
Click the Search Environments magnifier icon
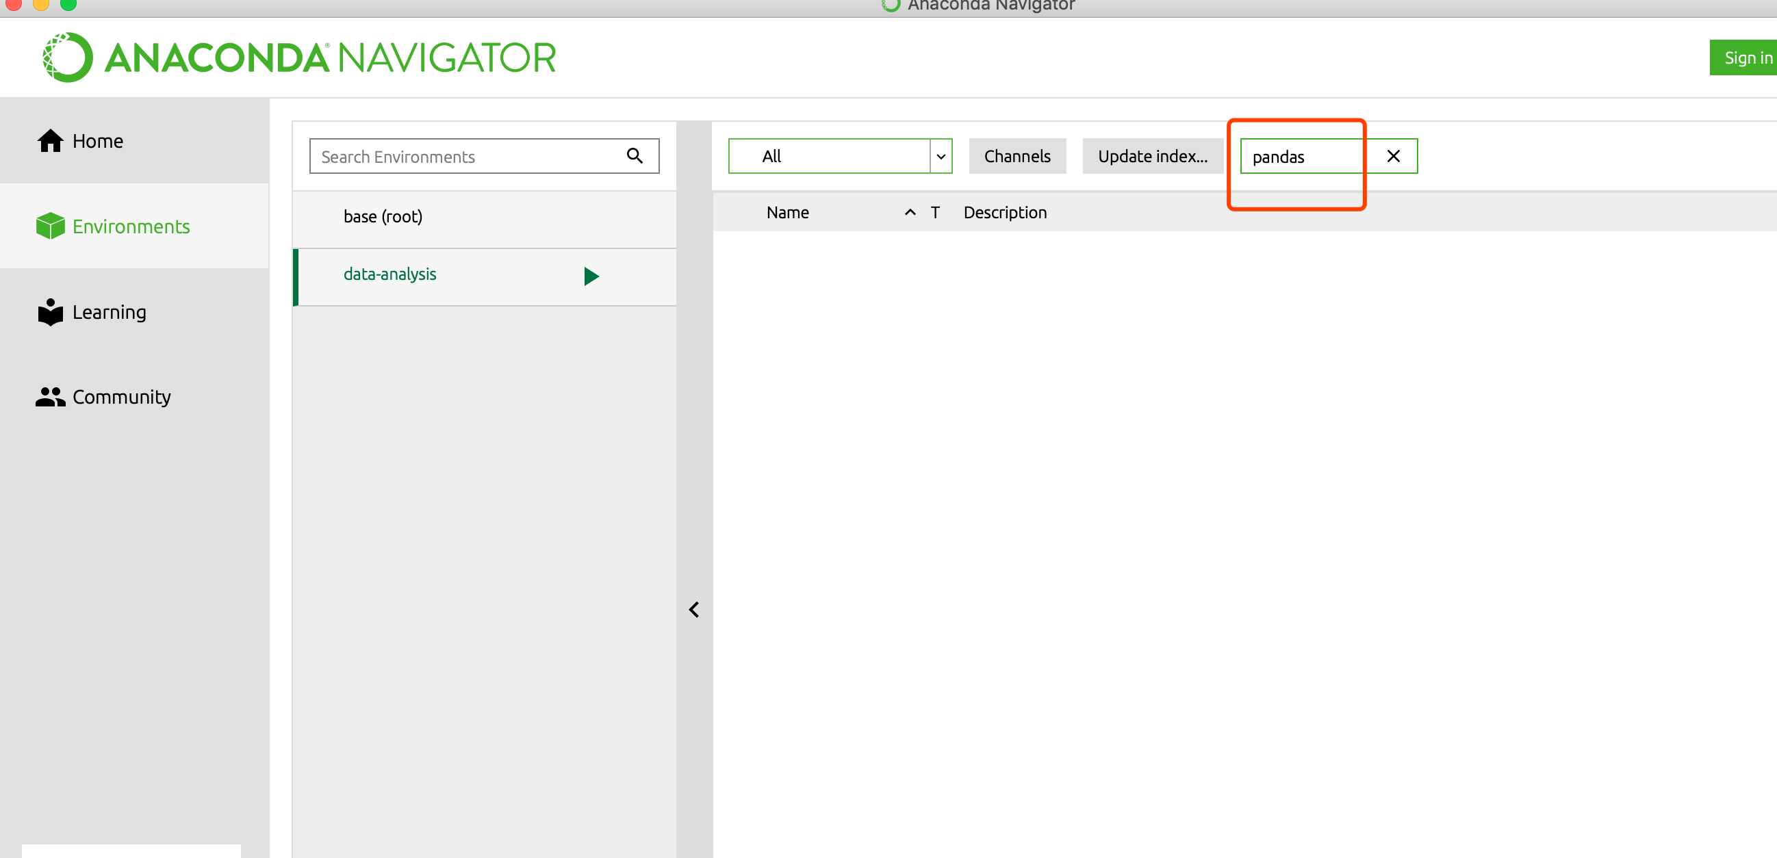point(634,156)
